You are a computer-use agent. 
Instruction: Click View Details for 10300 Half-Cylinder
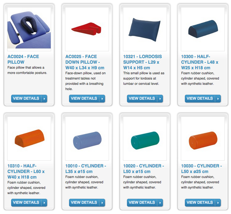(203, 98)
